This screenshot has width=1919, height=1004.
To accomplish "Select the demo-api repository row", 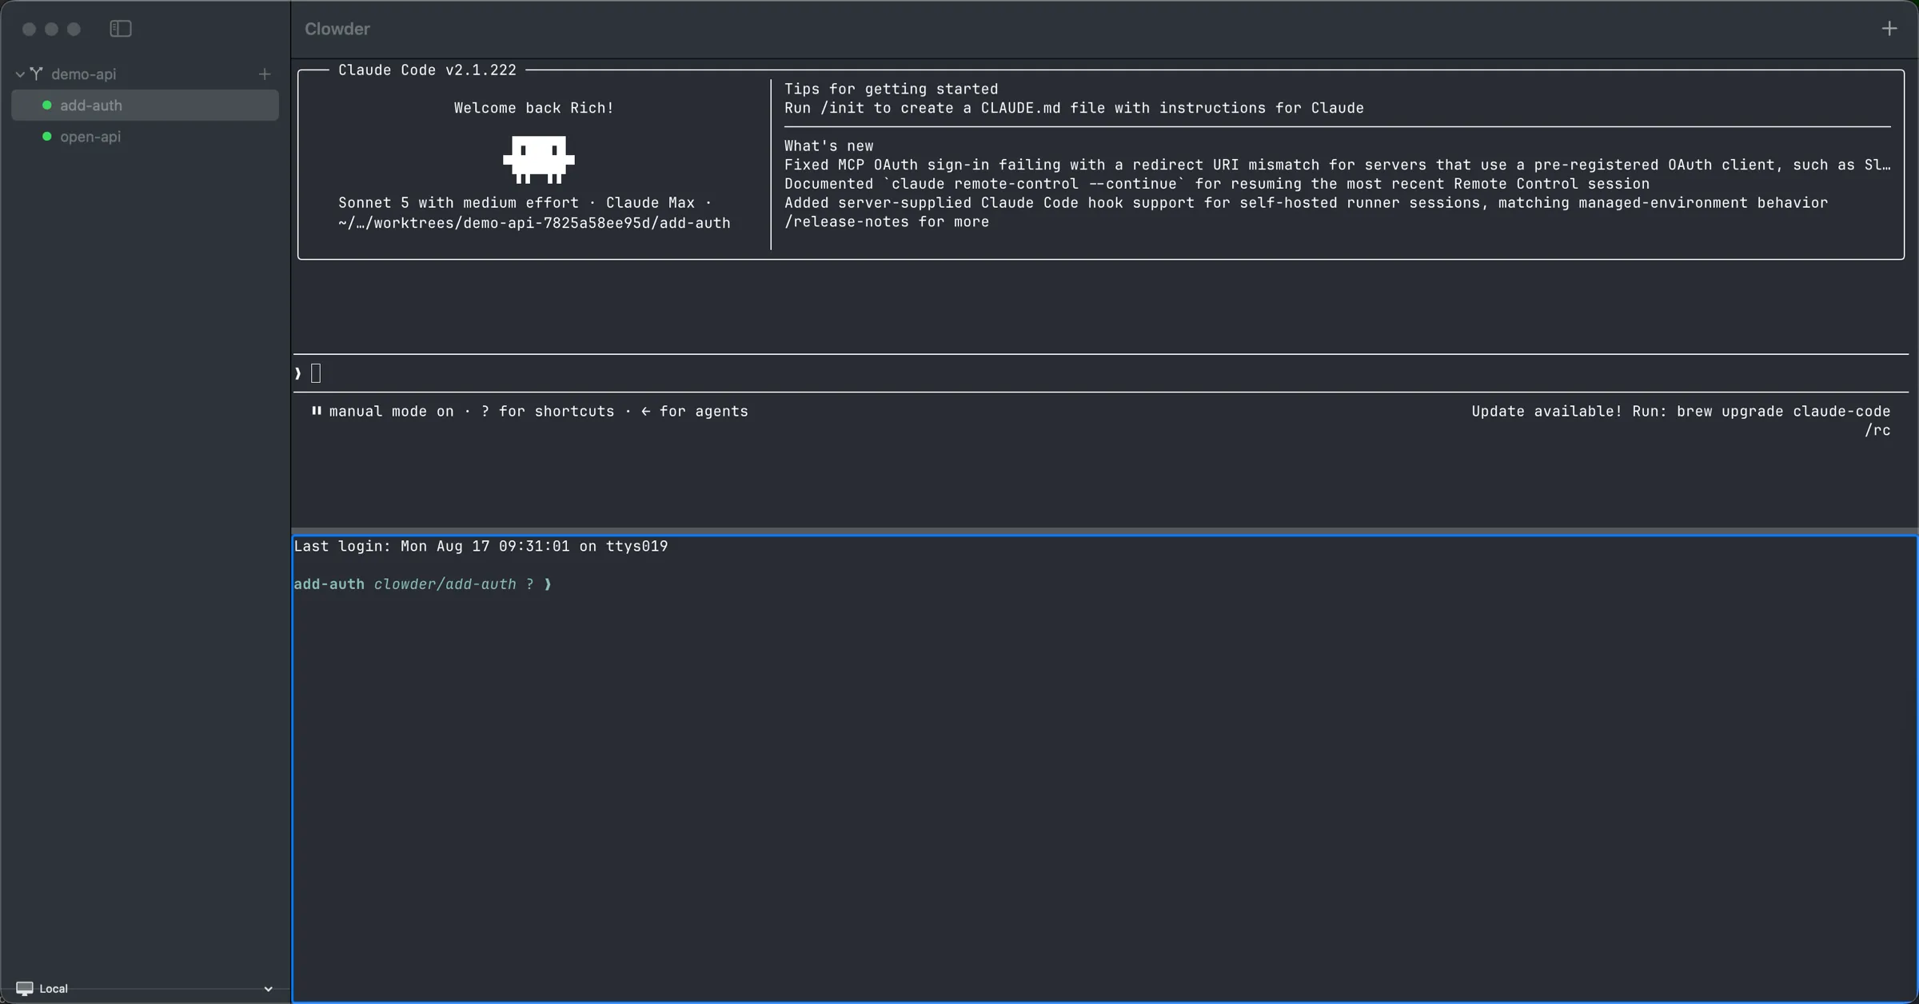I will 145,74.
